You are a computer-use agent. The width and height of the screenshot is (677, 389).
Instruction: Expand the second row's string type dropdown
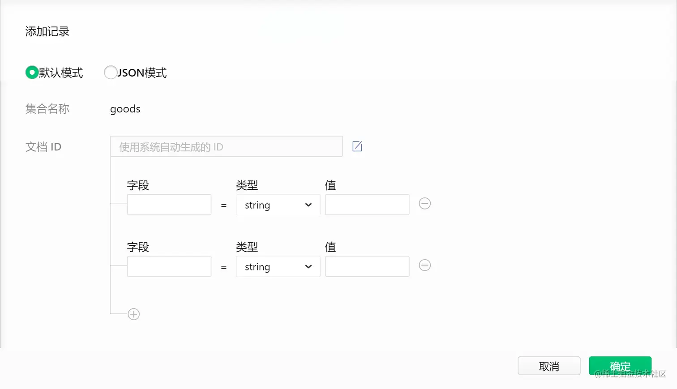click(x=278, y=267)
